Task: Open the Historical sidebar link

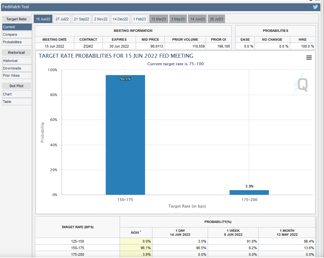Action: coord(17,61)
